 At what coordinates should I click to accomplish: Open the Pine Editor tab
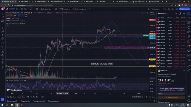pyautogui.click(x=26, y=101)
